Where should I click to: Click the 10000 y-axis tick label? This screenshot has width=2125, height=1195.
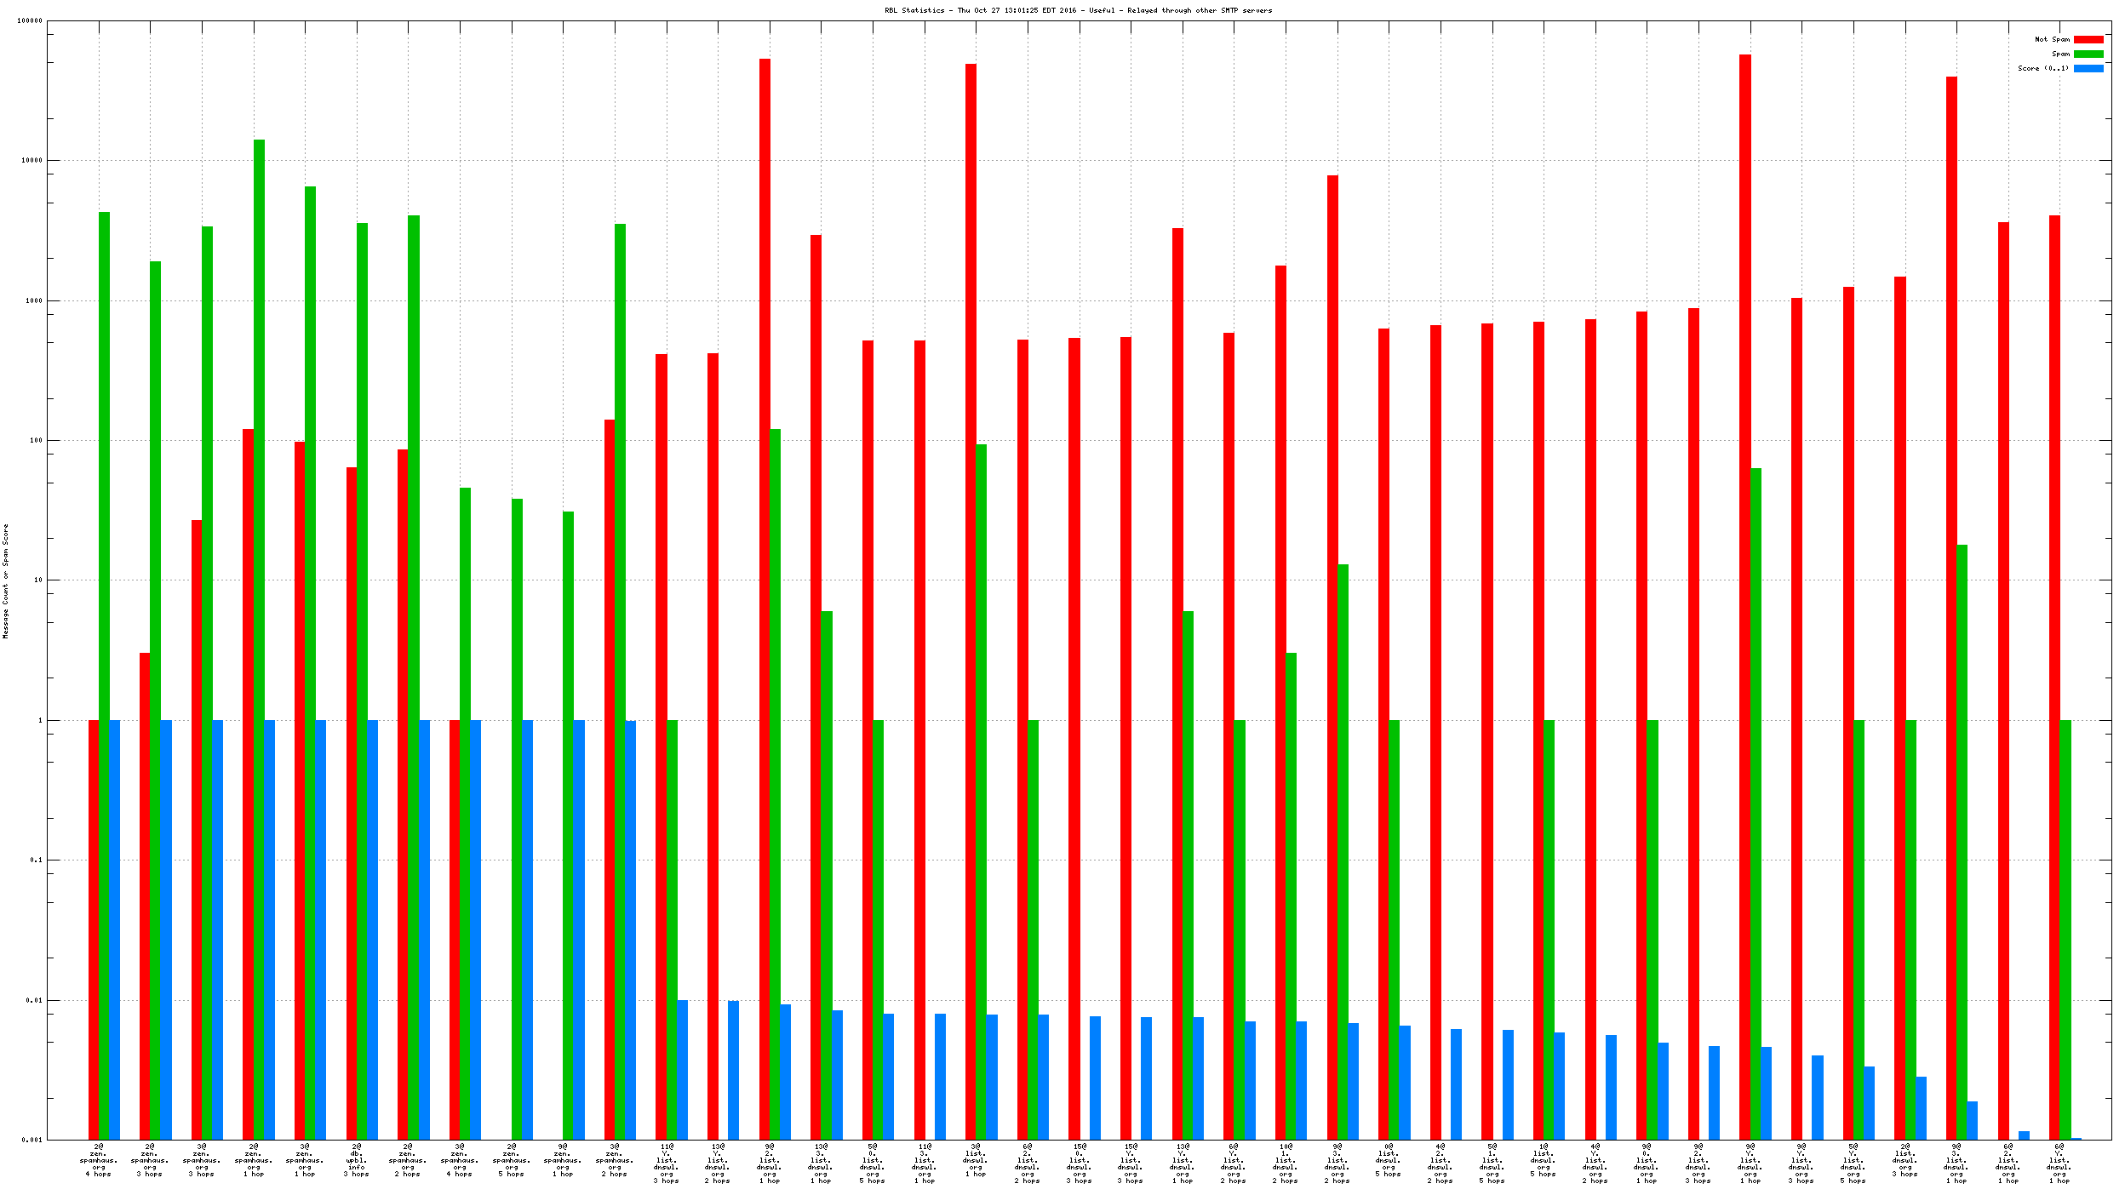[32, 160]
